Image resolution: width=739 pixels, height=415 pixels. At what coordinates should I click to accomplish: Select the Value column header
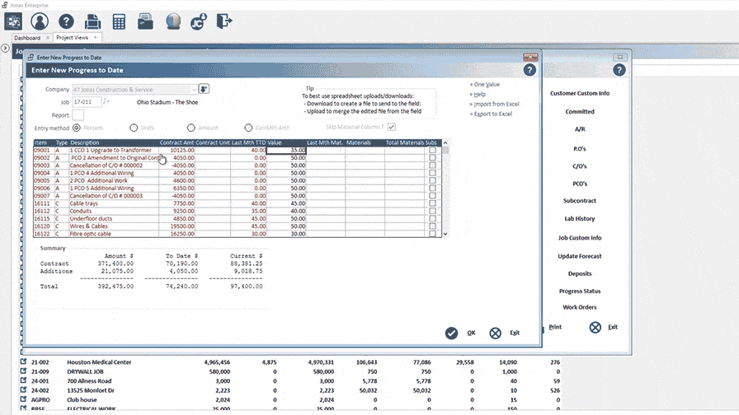click(x=286, y=142)
